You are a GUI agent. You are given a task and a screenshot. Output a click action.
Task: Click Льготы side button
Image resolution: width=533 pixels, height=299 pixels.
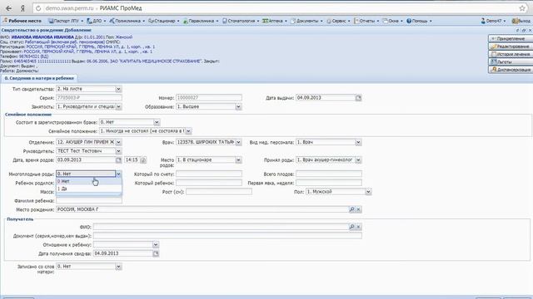click(511, 61)
